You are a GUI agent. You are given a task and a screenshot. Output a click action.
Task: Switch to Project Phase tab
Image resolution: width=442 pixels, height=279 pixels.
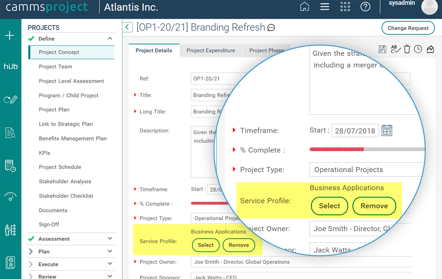(x=266, y=50)
